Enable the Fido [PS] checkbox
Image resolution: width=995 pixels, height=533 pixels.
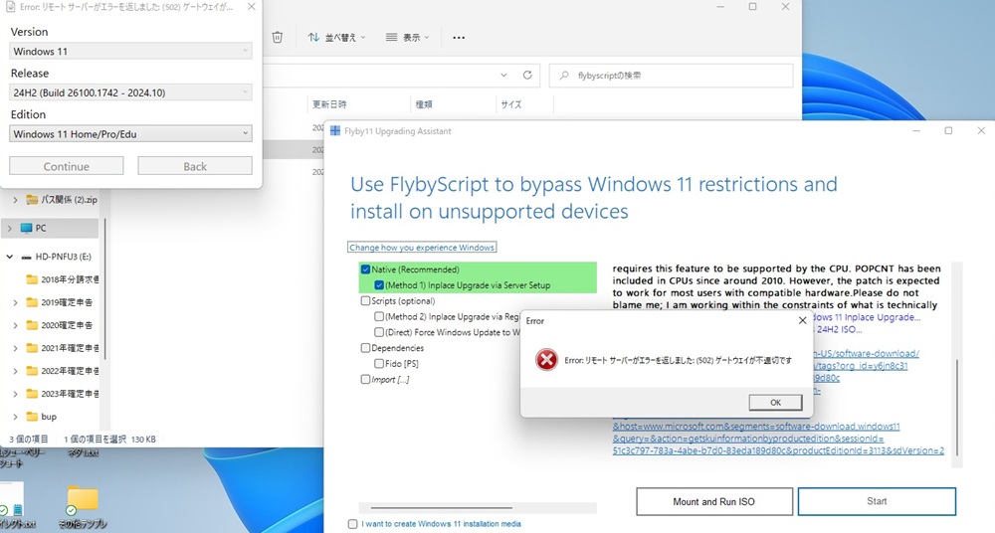pyautogui.click(x=379, y=364)
